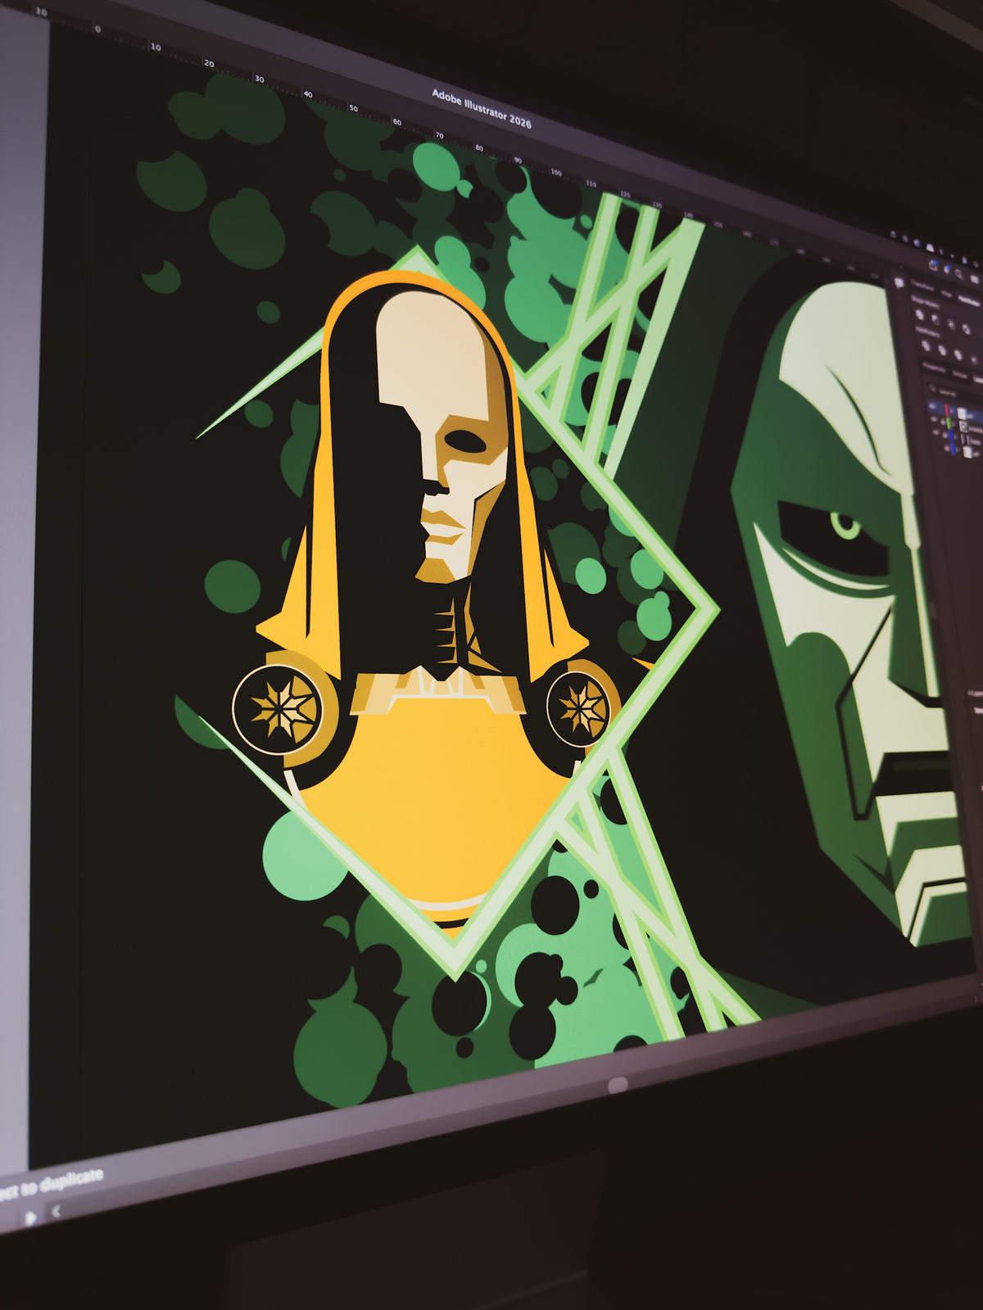Viewport: 983px width, 1310px height.
Task: Click the Trim pathfinder icon
Action: [942, 350]
